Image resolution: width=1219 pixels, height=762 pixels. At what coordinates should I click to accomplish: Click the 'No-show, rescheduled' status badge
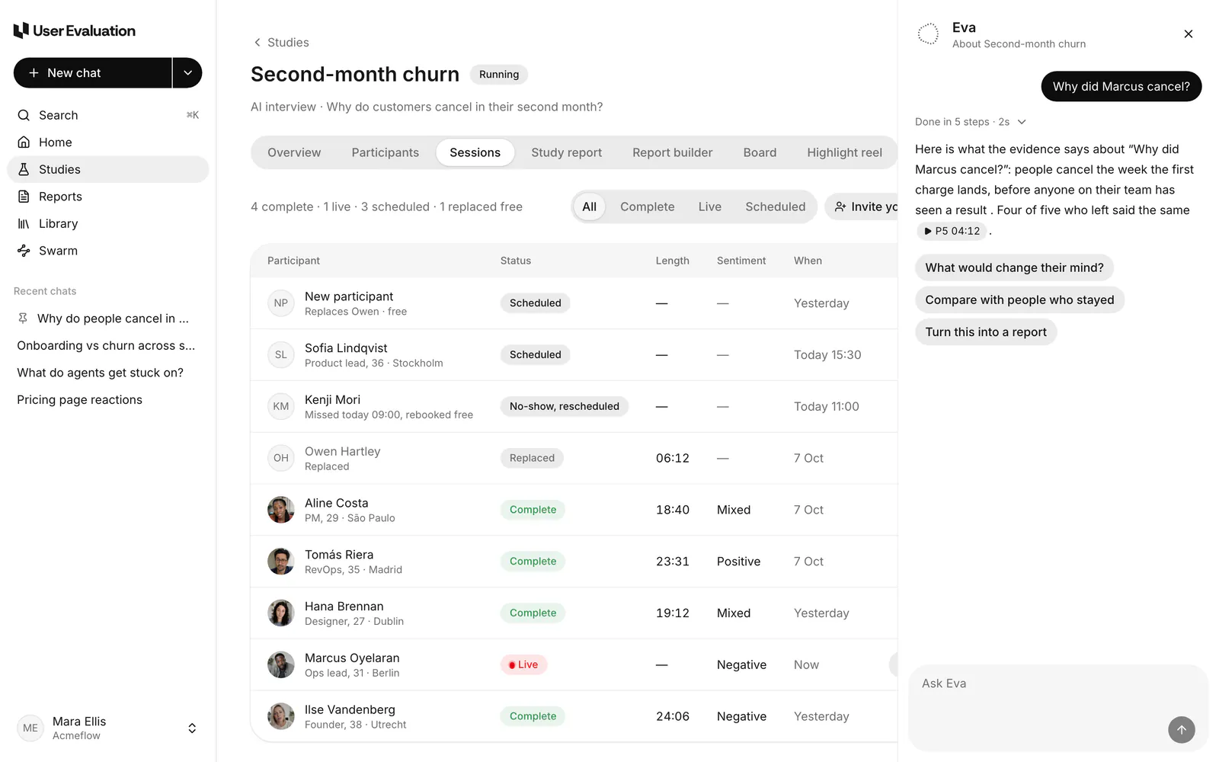[565, 406]
